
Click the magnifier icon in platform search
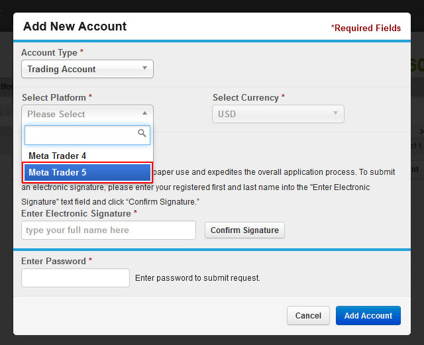point(142,133)
